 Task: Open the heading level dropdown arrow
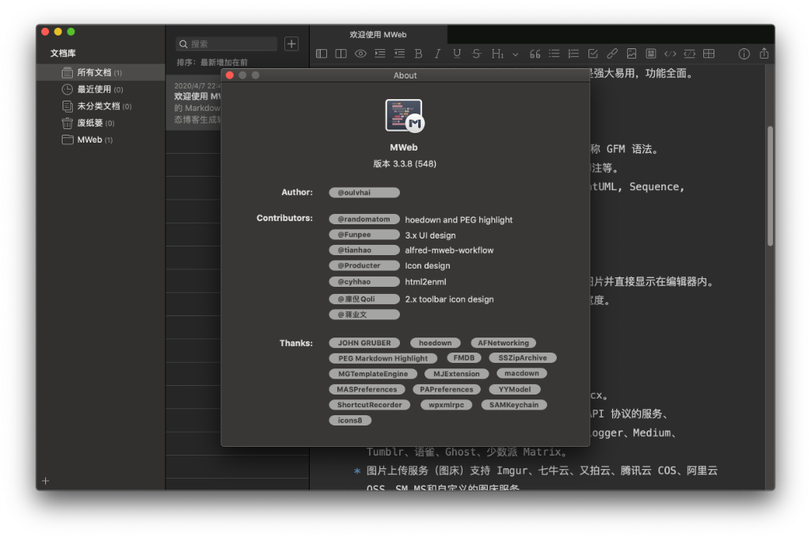(x=515, y=55)
